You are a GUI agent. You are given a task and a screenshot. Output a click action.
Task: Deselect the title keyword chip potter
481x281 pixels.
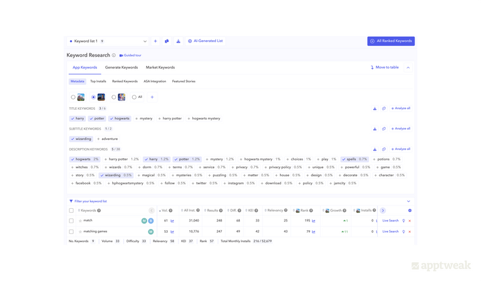[x=97, y=119]
